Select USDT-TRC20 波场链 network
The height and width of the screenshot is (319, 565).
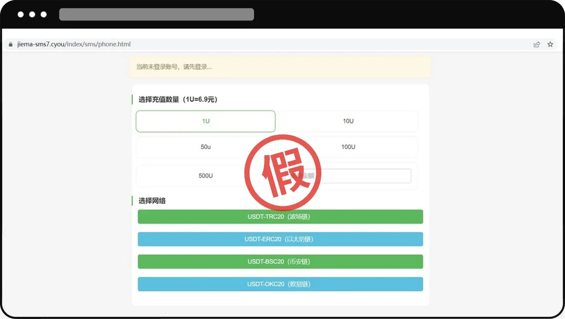pos(280,217)
